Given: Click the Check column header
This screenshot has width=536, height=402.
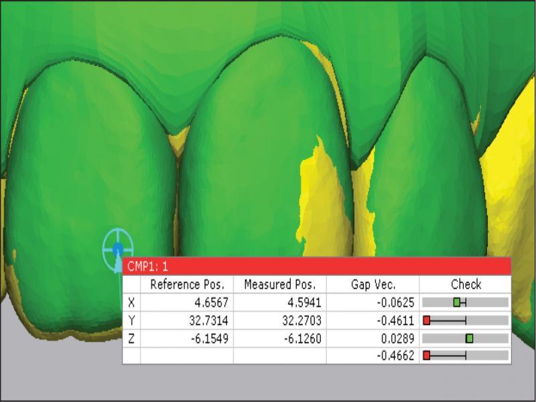Looking at the screenshot, I should (466, 284).
